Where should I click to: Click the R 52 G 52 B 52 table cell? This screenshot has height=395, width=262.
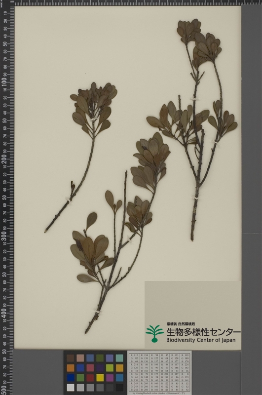click(185, 387)
